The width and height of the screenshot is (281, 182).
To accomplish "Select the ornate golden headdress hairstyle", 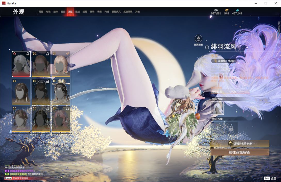I will click(61, 92).
